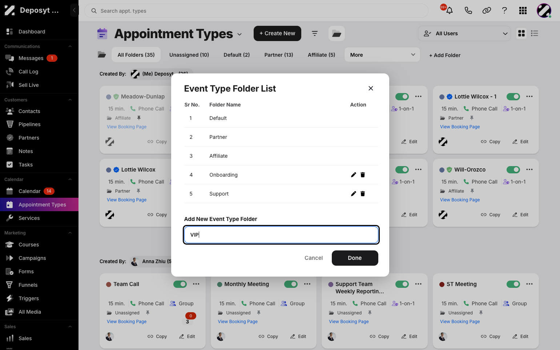The width and height of the screenshot is (560, 350).
Task: Edit the Support folder name
Action: pos(353,194)
